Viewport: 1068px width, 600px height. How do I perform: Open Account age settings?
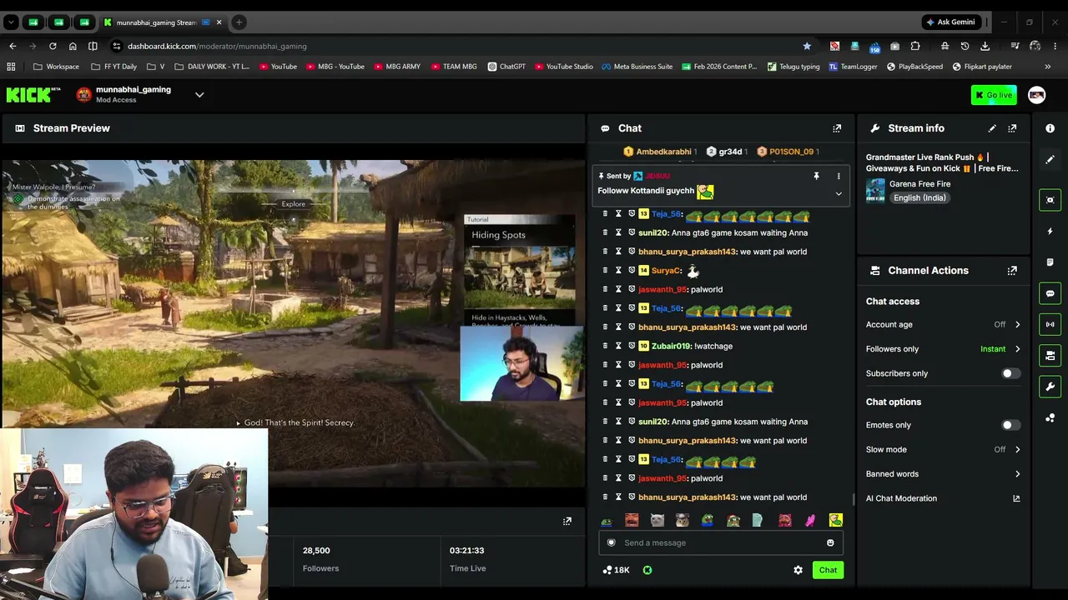point(944,325)
